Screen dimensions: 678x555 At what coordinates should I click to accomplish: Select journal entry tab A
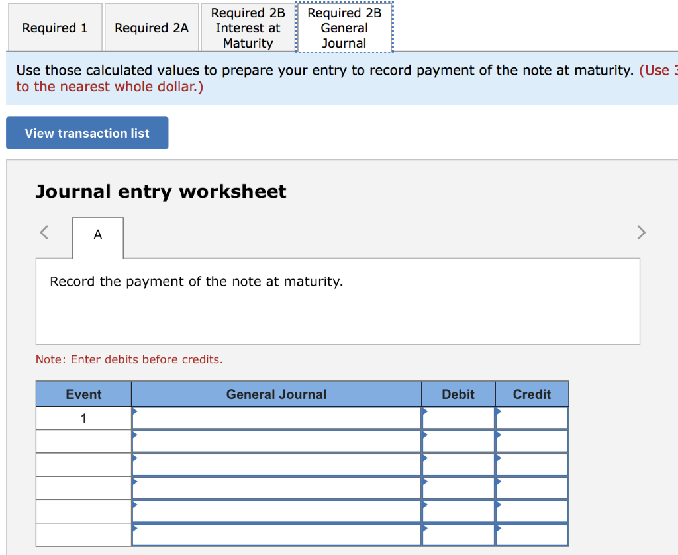coord(97,235)
